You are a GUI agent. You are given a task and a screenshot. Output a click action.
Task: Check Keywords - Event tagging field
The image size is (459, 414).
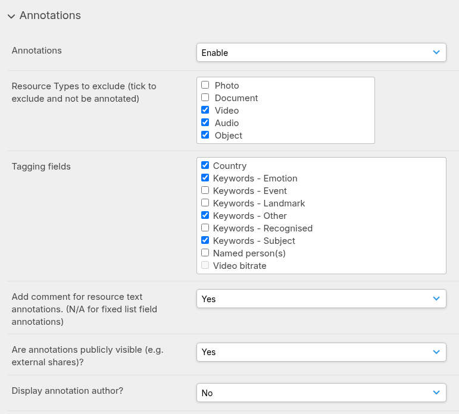[205, 190]
